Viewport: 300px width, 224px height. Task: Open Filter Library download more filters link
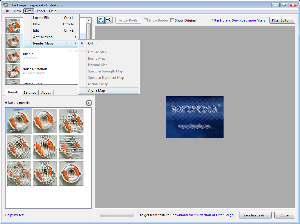tap(238, 20)
